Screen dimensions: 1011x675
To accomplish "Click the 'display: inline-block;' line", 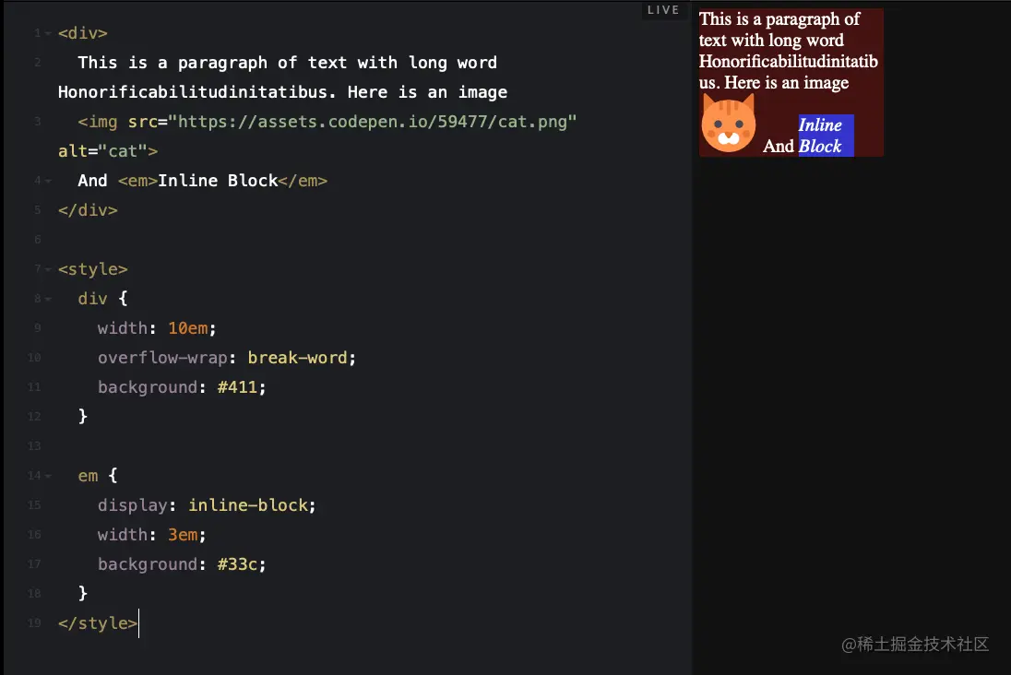I will pos(207,505).
